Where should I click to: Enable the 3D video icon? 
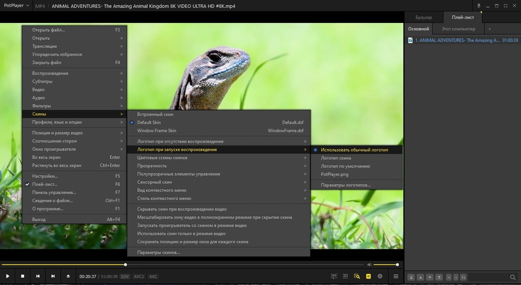click(x=345, y=276)
